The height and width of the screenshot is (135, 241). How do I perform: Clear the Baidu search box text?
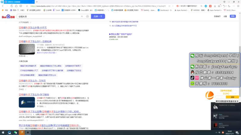[x=82, y=16]
